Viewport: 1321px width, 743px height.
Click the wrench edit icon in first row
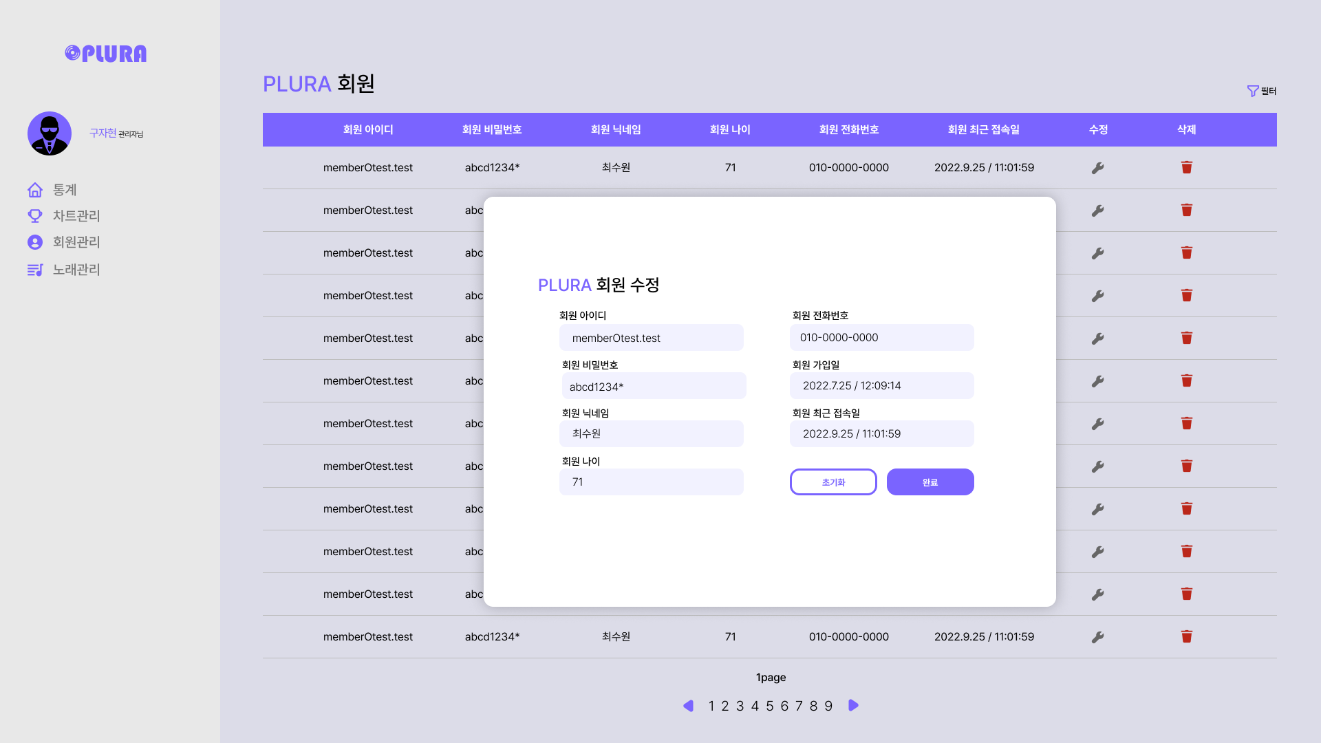click(x=1098, y=168)
